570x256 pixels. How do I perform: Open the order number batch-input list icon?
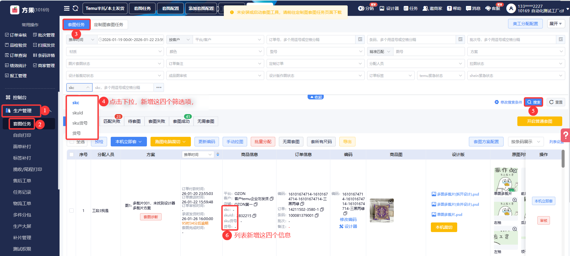(x=360, y=40)
